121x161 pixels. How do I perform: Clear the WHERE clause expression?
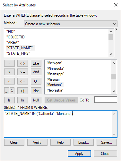point(14,142)
